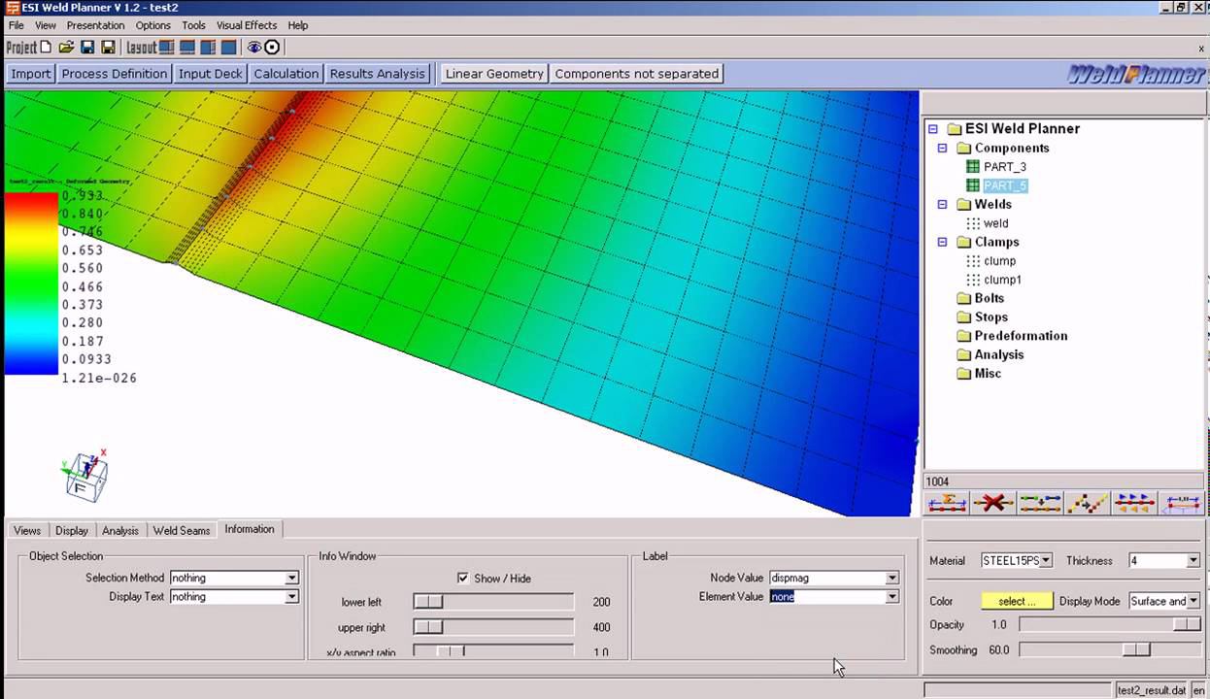
Task: Click the new project blank page icon
Action: pyautogui.click(x=46, y=48)
